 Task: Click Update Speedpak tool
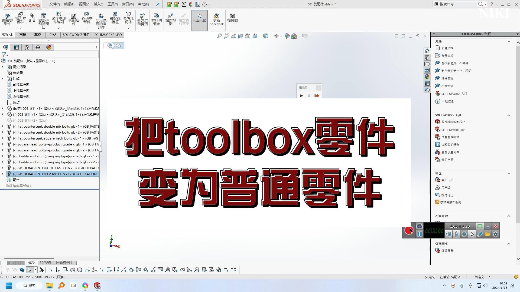point(217,19)
